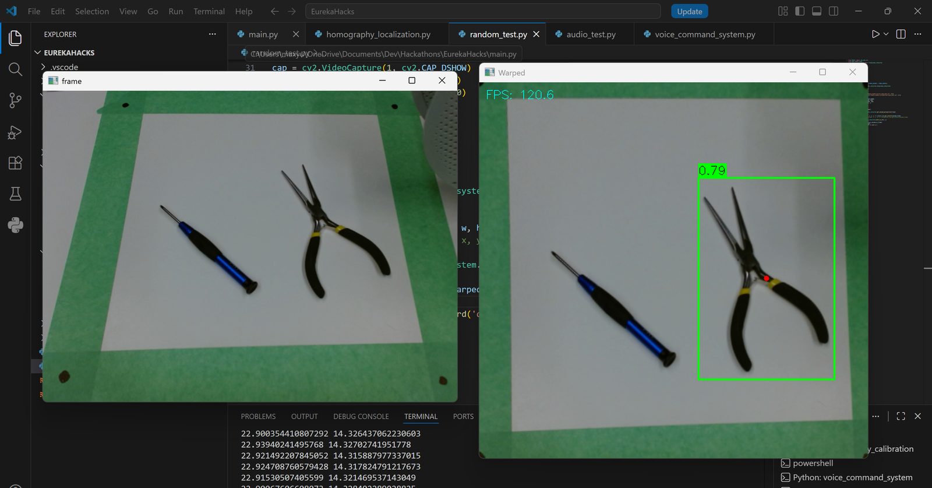Click Customize Layout icon in title bar
Viewport: 932px width, 488px height.
point(783,11)
